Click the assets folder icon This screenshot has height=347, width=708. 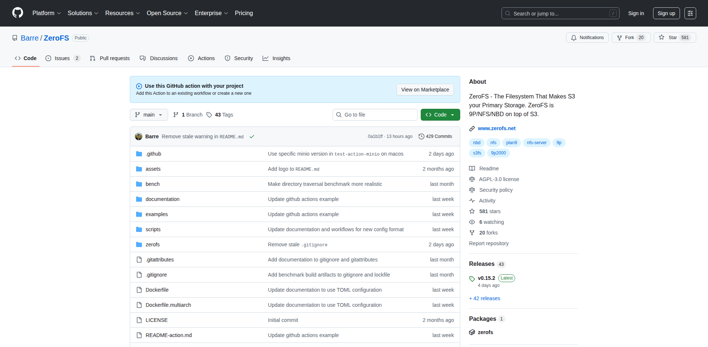coord(139,169)
